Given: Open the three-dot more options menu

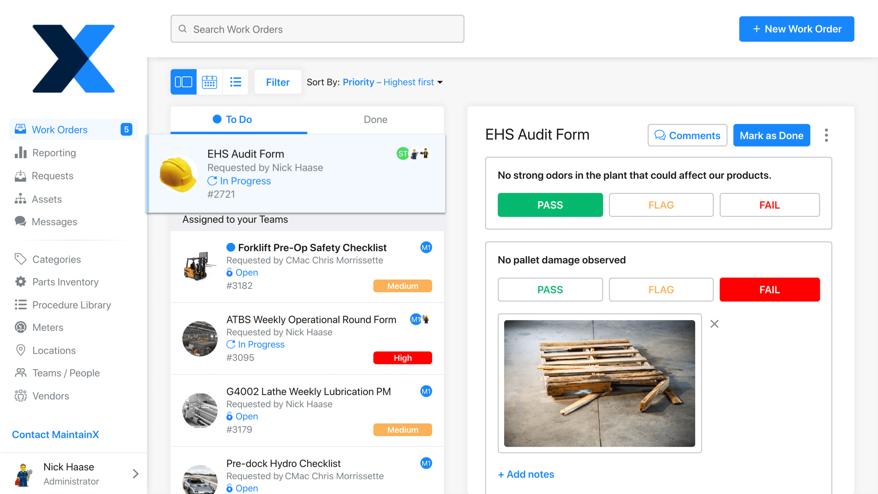Looking at the screenshot, I should (827, 136).
